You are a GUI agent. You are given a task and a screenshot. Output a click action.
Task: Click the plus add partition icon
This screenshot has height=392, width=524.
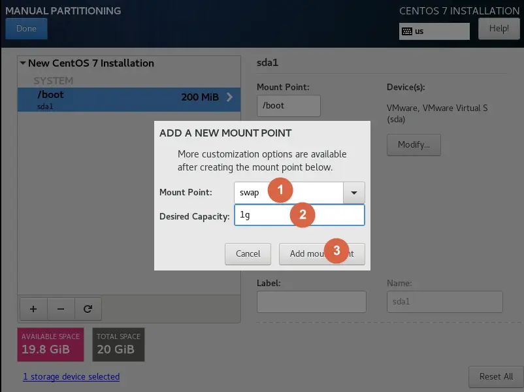tap(33, 309)
